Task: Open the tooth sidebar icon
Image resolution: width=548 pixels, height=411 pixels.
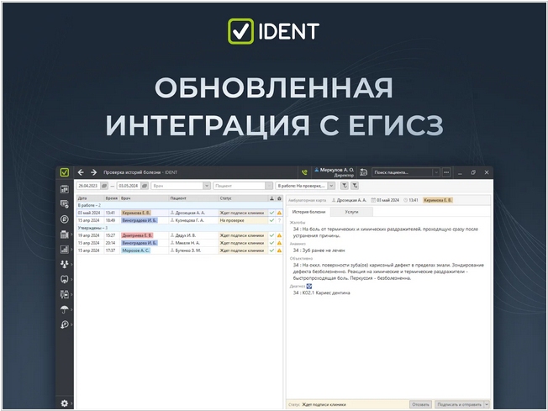Action: (65, 279)
